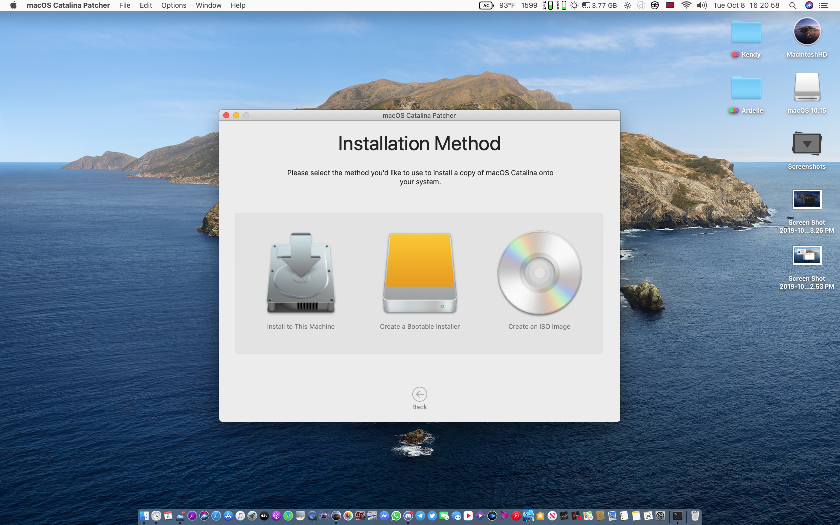Open Photos from the Dock
840x525 pixels.
(x=348, y=516)
